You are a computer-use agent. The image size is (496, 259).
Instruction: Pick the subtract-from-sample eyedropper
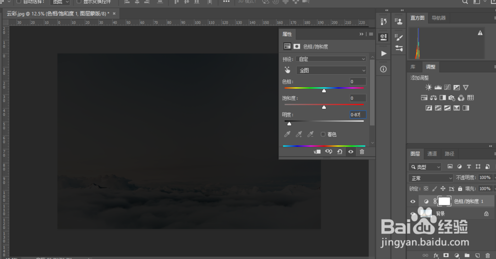click(310, 134)
